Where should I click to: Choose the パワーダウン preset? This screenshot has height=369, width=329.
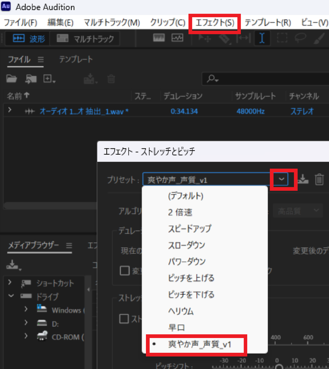pos(187,262)
